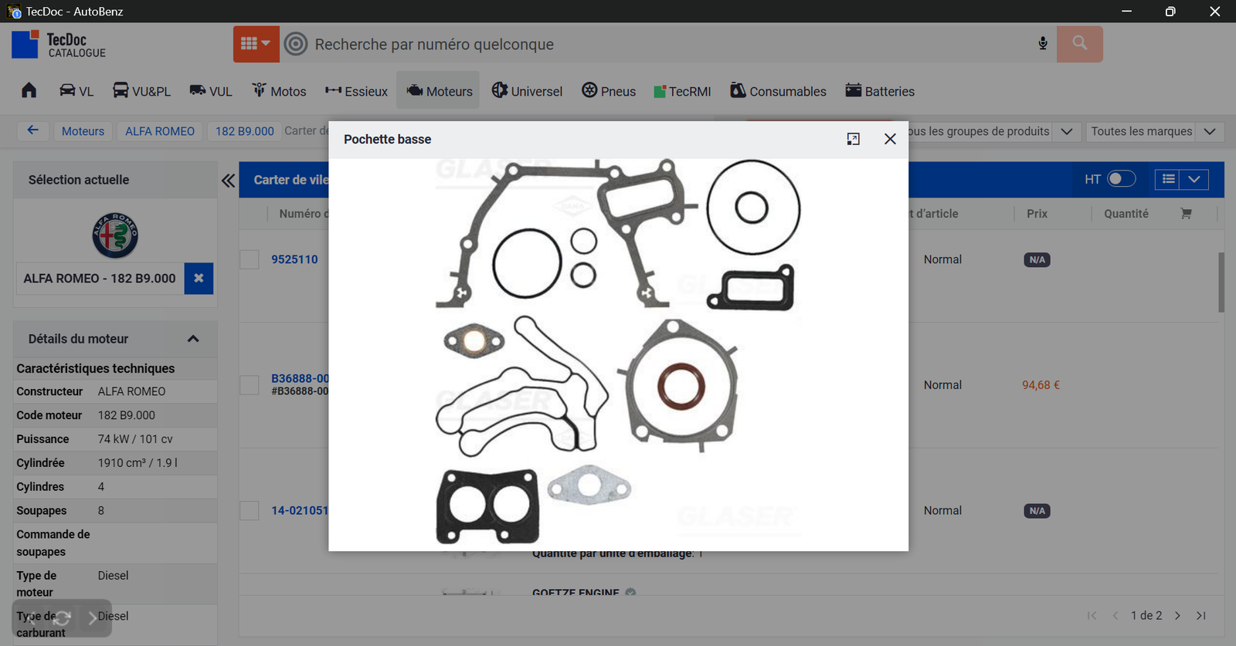Click the ALFA ROMEO breadcrumb link
This screenshot has height=646, width=1236.
pos(160,131)
